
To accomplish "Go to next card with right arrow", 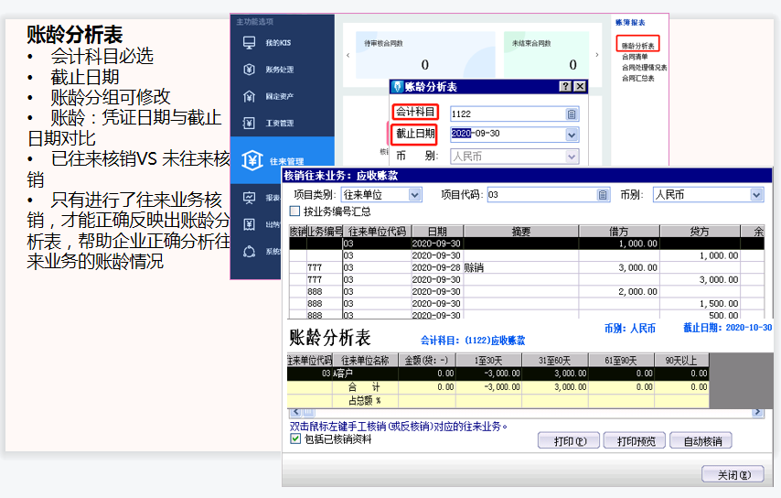I will coord(596,55).
